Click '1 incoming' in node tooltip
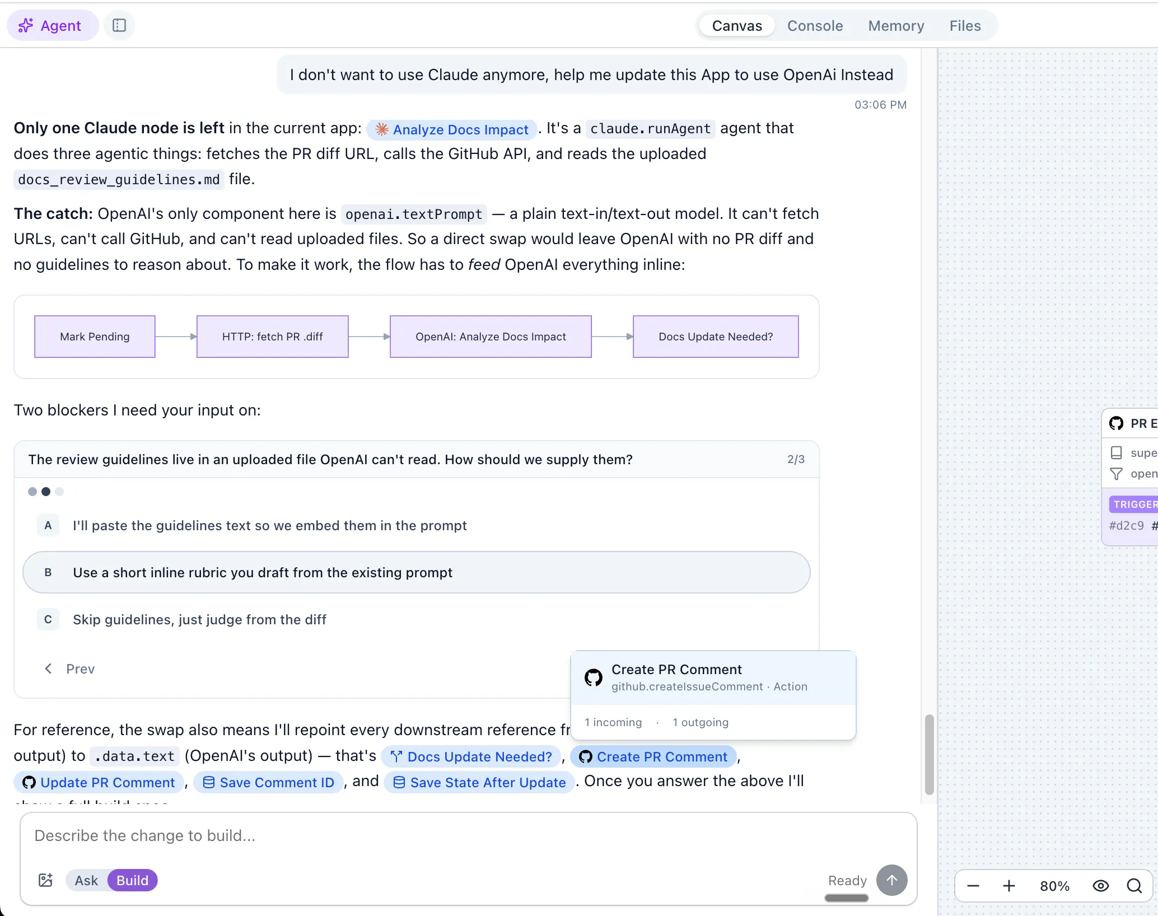Image resolution: width=1158 pixels, height=916 pixels. coord(613,722)
